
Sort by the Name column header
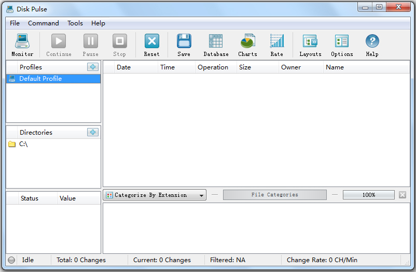367,67
